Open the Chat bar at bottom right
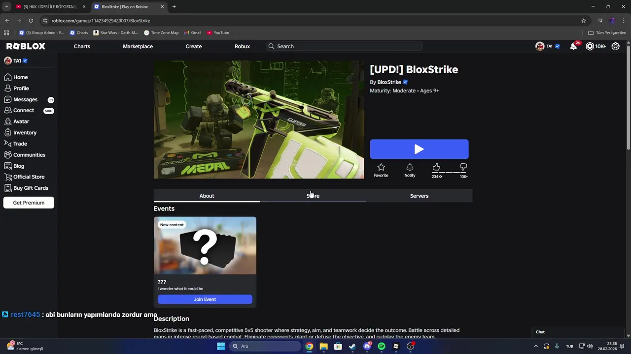This screenshot has height=354, width=631. (x=578, y=332)
